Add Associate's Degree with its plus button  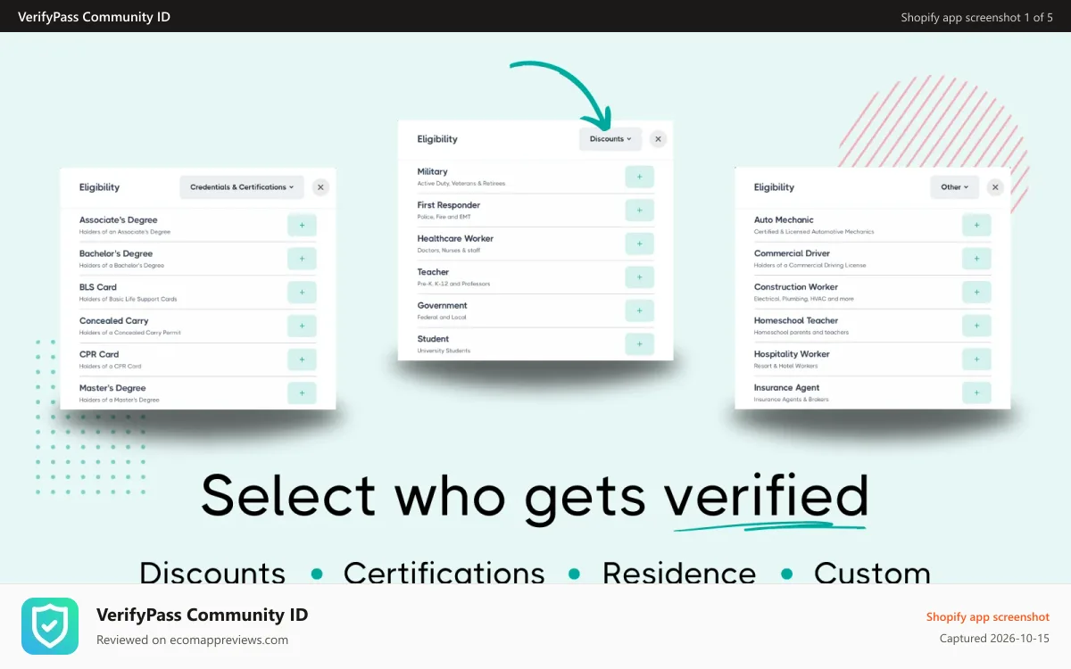[x=302, y=226]
